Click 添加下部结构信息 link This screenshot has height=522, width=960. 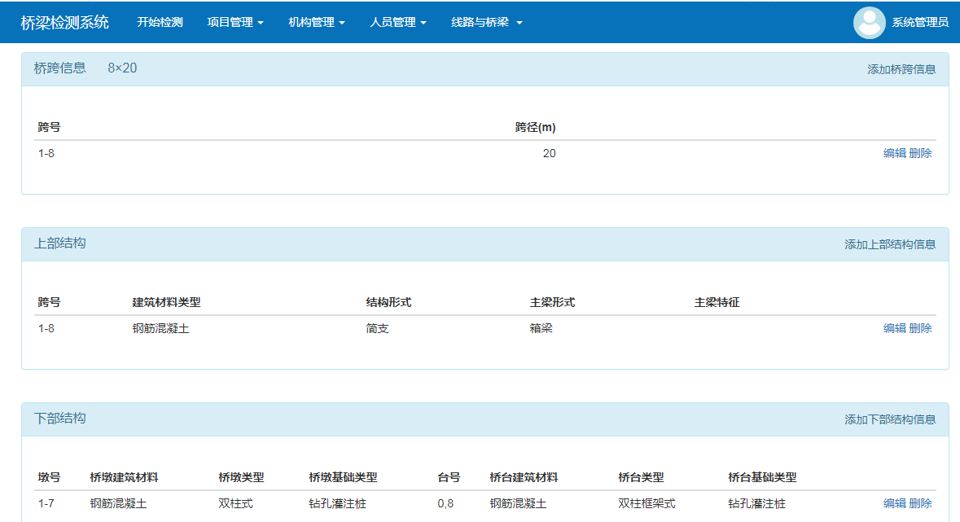tap(890, 419)
